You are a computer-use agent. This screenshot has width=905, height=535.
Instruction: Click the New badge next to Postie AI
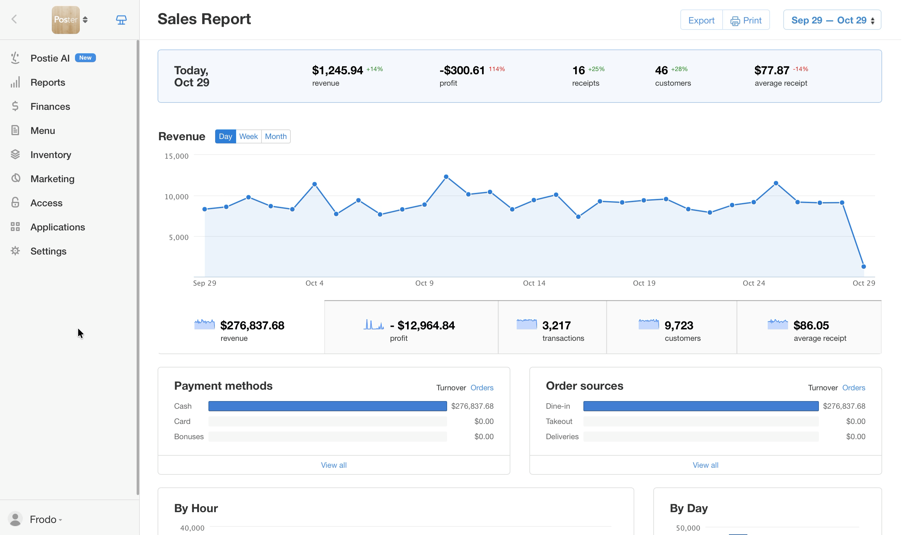[x=85, y=58]
